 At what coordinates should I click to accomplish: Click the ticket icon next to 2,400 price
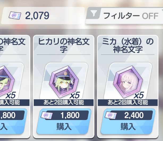coord(111,115)
